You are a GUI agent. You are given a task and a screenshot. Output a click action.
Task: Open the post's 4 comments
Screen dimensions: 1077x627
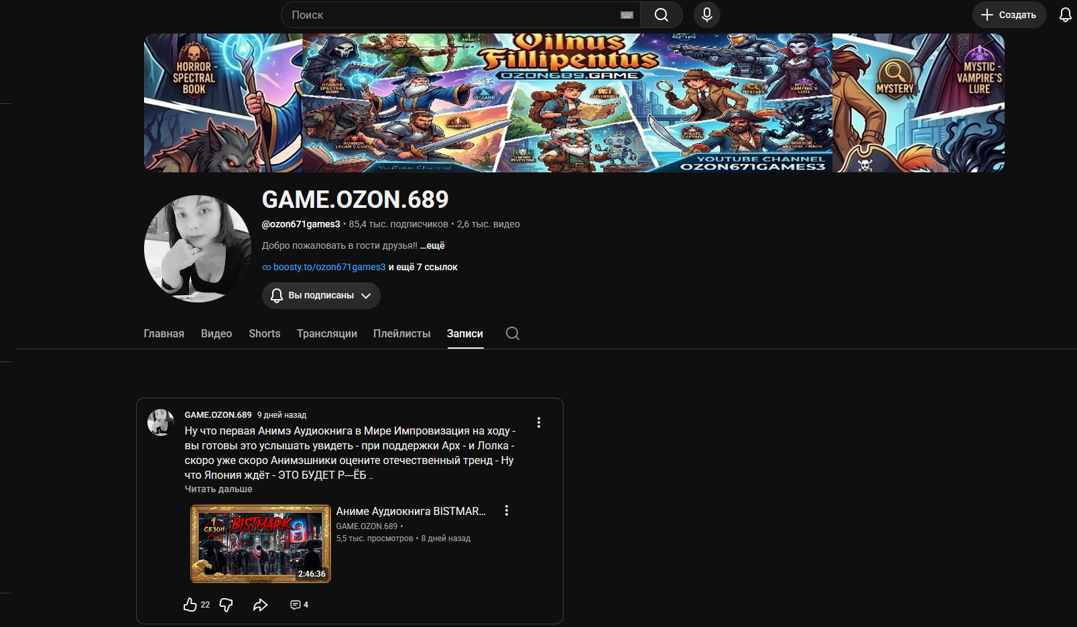click(299, 605)
